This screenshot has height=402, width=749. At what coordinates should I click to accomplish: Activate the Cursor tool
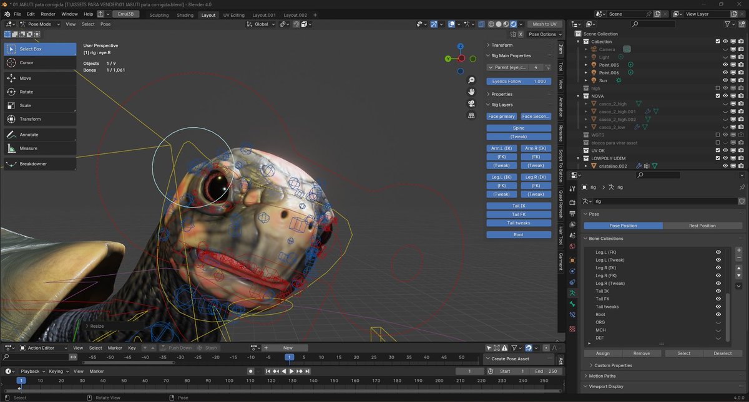pyautogui.click(x=40, y=62)
